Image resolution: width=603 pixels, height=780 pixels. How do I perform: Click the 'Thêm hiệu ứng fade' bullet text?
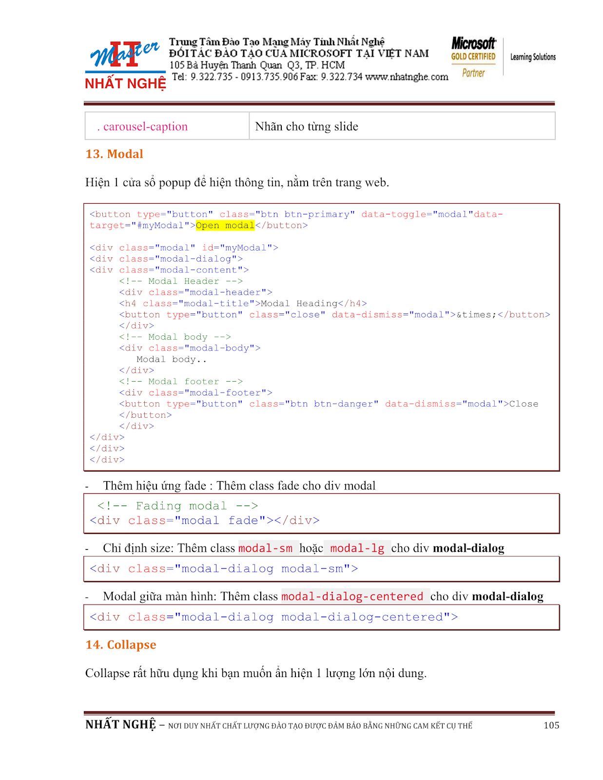tap(239, 486)
